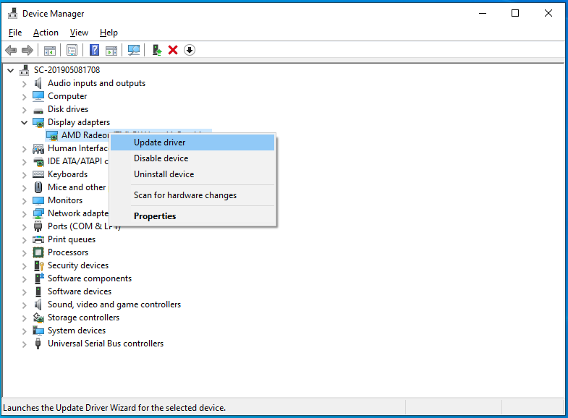Choose Uninstall device from context menu

tap(192, 174)
